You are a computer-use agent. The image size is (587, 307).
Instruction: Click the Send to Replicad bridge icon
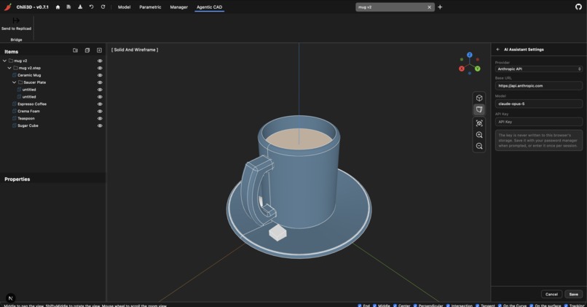(x=16, y=20)
